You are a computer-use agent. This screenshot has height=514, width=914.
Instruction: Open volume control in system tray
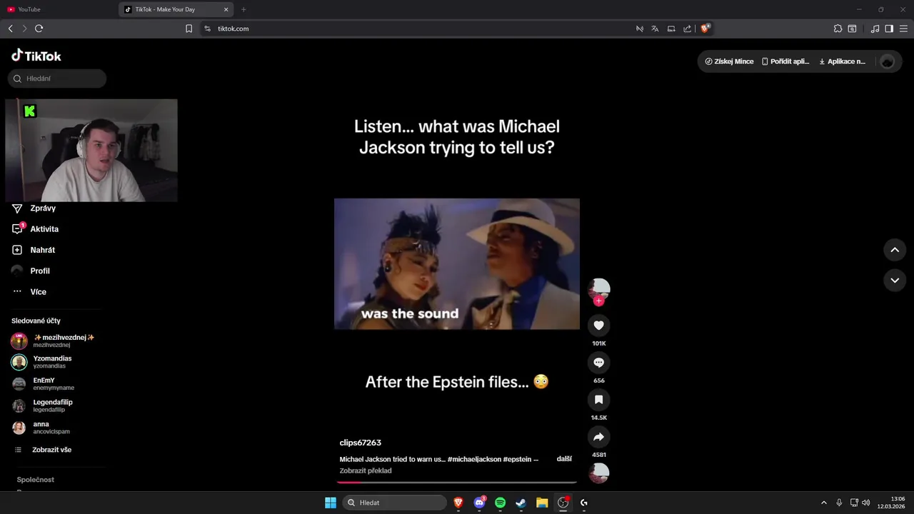point(866,503)
